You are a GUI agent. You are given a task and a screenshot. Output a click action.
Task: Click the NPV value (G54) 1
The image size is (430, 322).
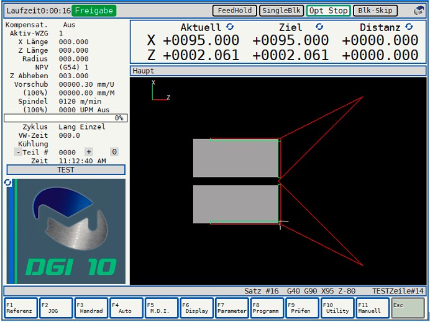[73, 68]
